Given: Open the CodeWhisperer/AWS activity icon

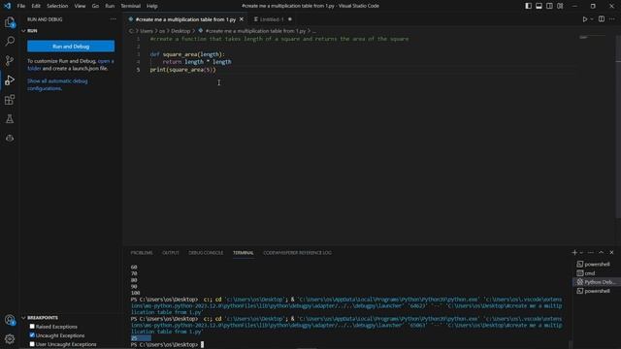Looking at the screenshot, I should point(10,138).
